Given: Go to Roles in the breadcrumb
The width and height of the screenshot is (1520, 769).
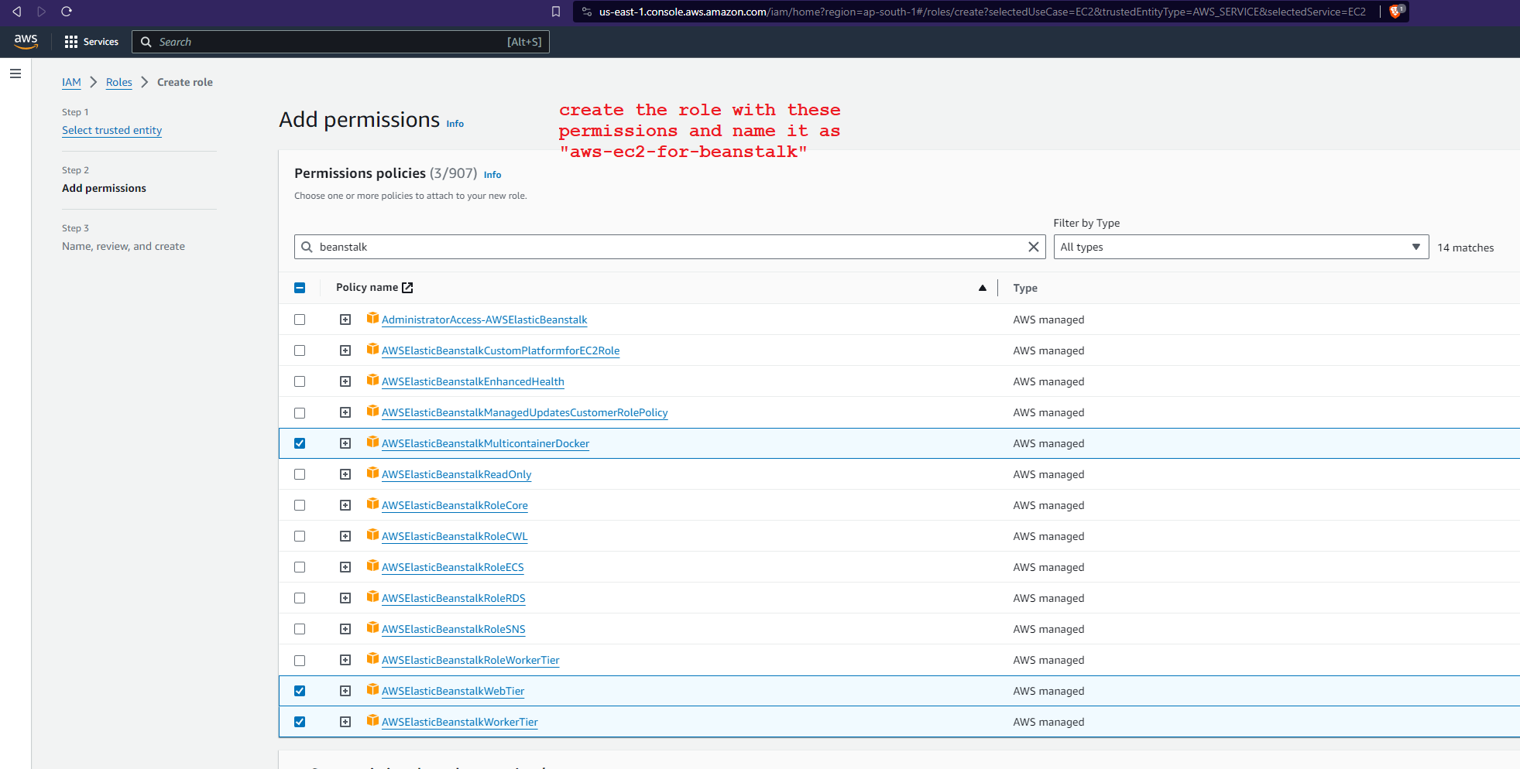Looking at the screenshot, I should (119, 82).
